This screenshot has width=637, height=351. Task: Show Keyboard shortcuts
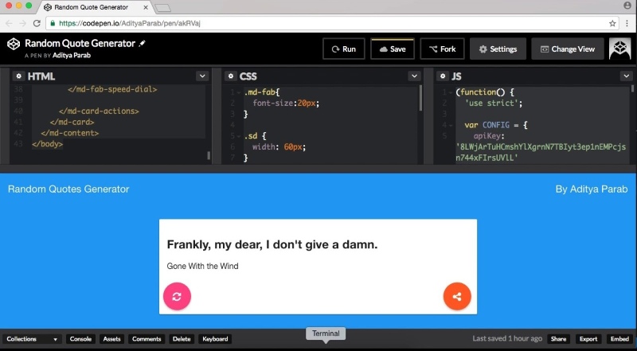pyautogui.click(x=215, y=339)
